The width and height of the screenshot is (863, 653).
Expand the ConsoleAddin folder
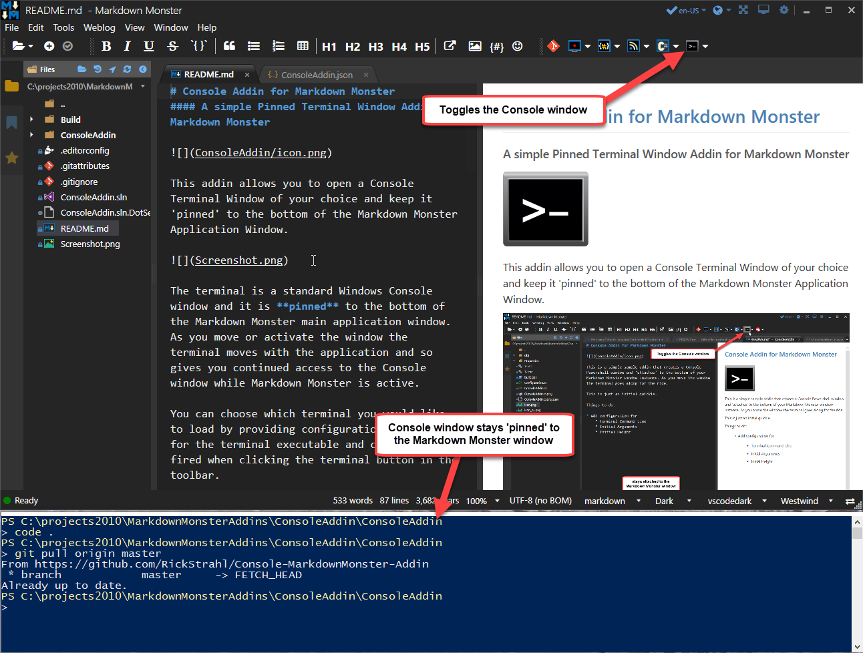(31, 135)
